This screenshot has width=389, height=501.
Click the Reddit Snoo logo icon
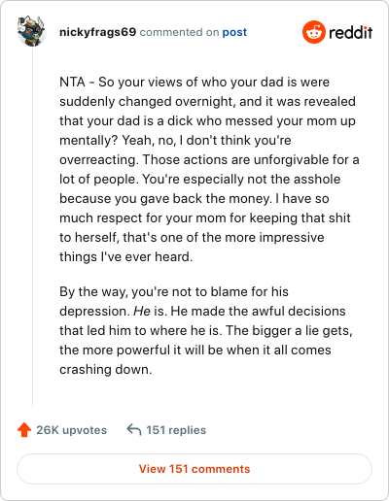point(313,32)
